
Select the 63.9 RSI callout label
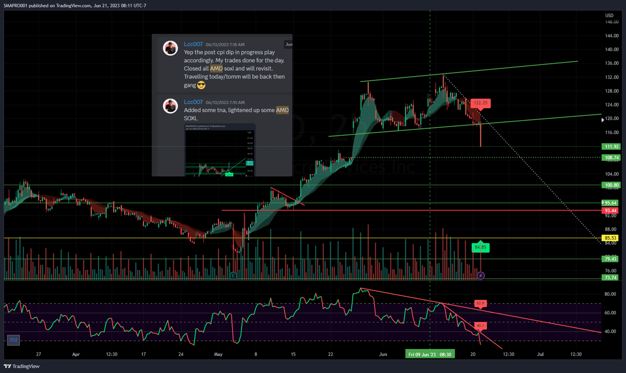pyautogui.click(x=480, y=303)
